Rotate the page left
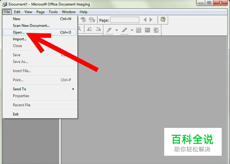Screen dimensions: 230x164 coord(90,29)
